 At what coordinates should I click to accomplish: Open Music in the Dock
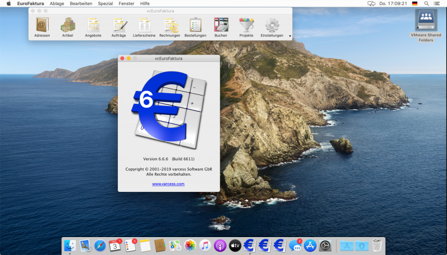point(205,246)
